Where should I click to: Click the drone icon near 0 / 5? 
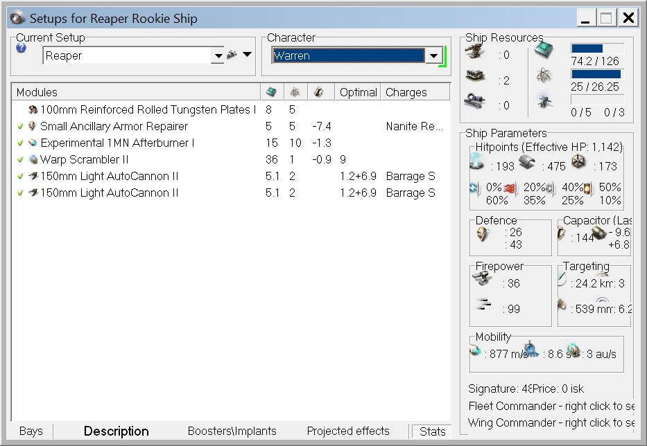(x=544, y=100)
